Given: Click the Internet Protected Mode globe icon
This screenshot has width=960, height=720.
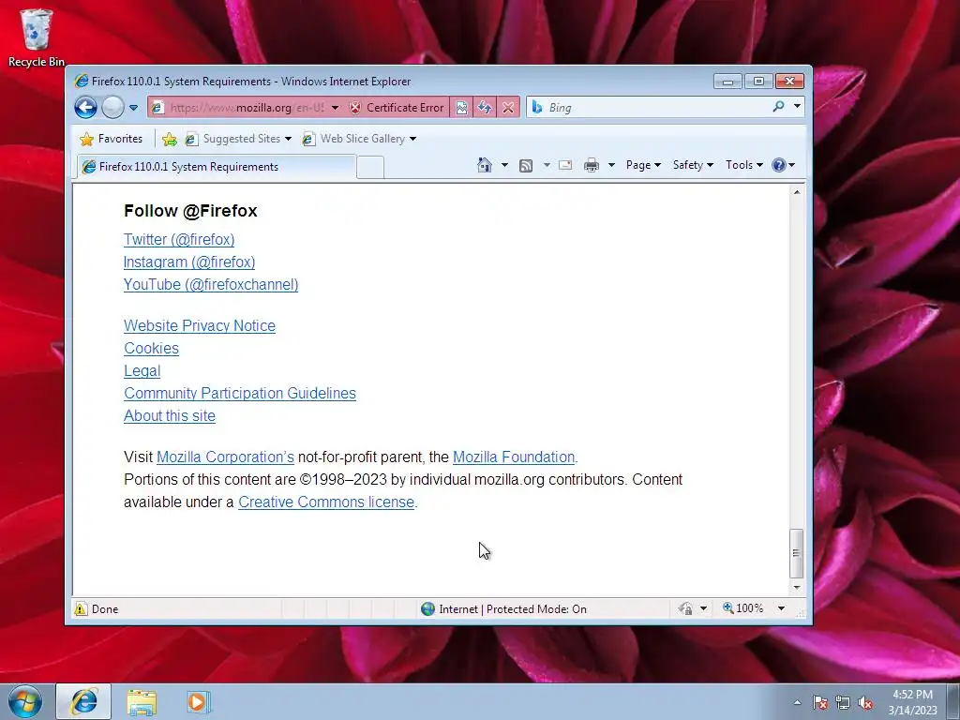Looking at the screenshot, I should point(427,609).
